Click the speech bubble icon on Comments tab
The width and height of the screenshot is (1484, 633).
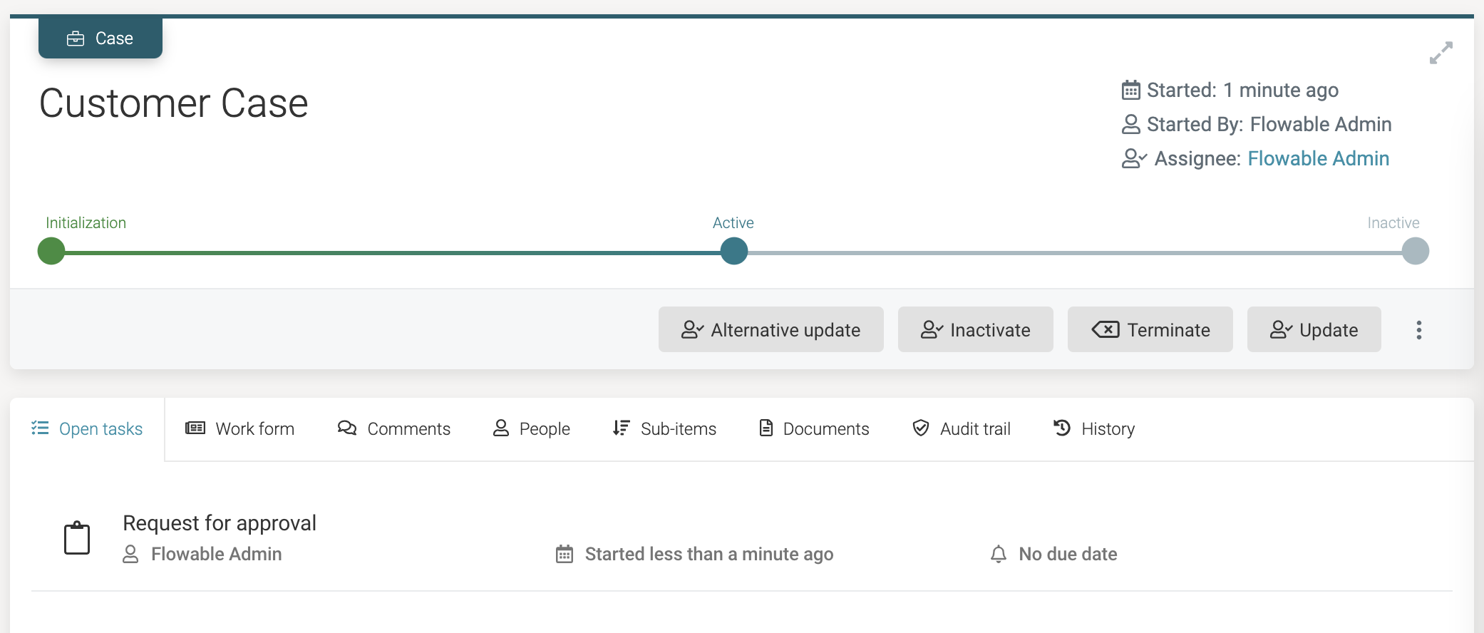click(347, 428)
